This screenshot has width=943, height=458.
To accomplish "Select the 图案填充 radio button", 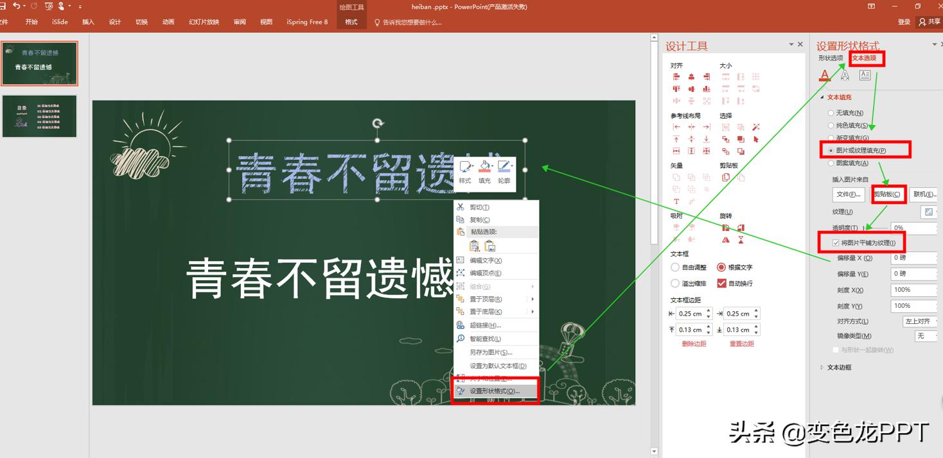I will coord(831,163).
